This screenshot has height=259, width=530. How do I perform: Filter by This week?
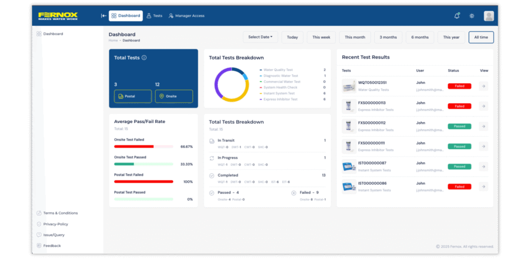click(321, 37)
